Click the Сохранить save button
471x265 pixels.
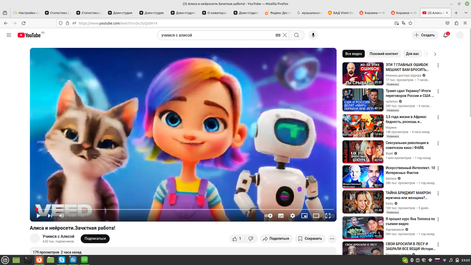pos(310,239)
